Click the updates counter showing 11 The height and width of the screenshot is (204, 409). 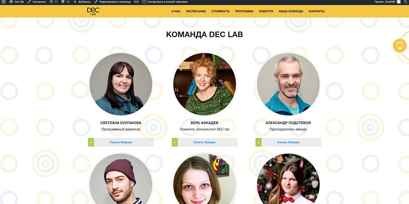point(54,2)
